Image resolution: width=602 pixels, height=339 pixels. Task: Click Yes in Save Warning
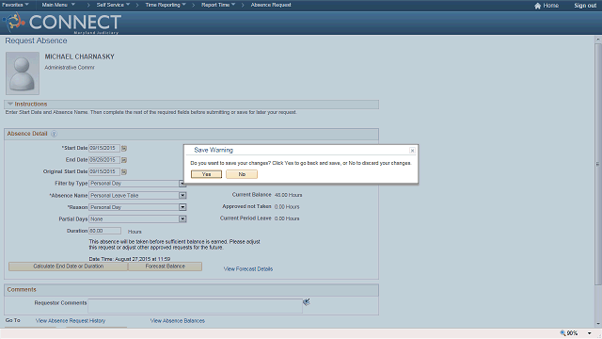[x=206, y=174]
